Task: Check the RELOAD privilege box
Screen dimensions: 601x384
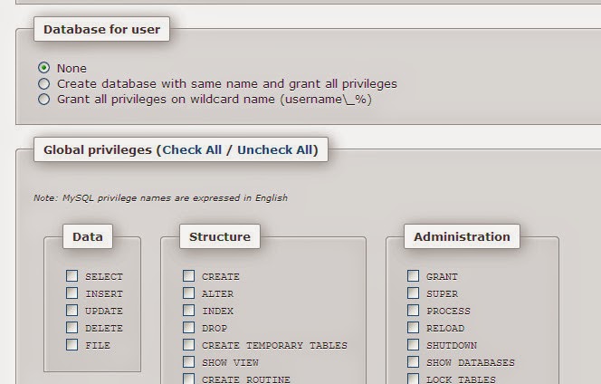Action: (x=413, y=328)
